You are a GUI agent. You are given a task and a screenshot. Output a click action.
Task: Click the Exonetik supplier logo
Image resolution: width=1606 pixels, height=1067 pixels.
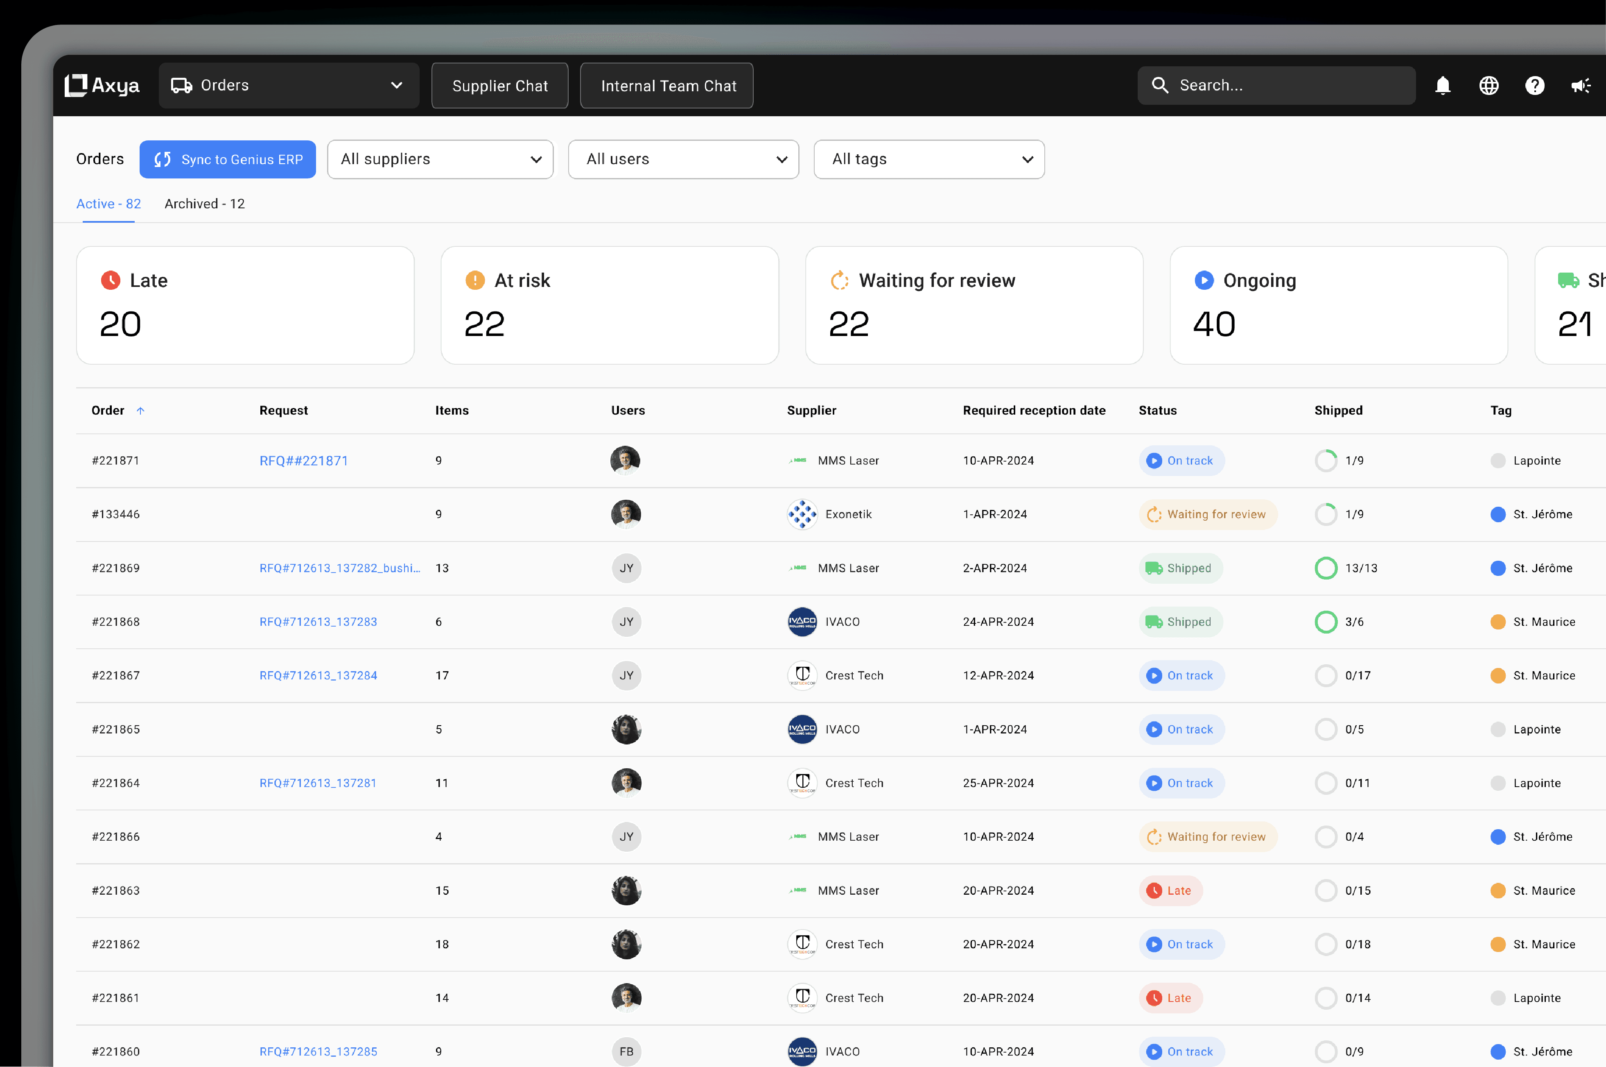click(x=802, y=514)
